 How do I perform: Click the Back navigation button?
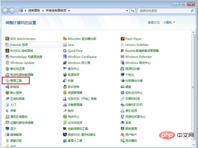pyautogui.click(x=5, y=11)
